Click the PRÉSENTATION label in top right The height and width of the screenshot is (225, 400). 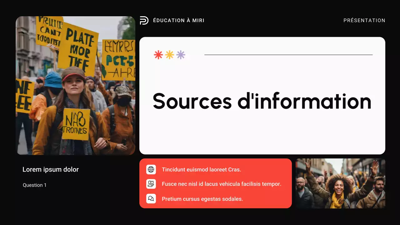pyautogui.click(x=364, y=21)
